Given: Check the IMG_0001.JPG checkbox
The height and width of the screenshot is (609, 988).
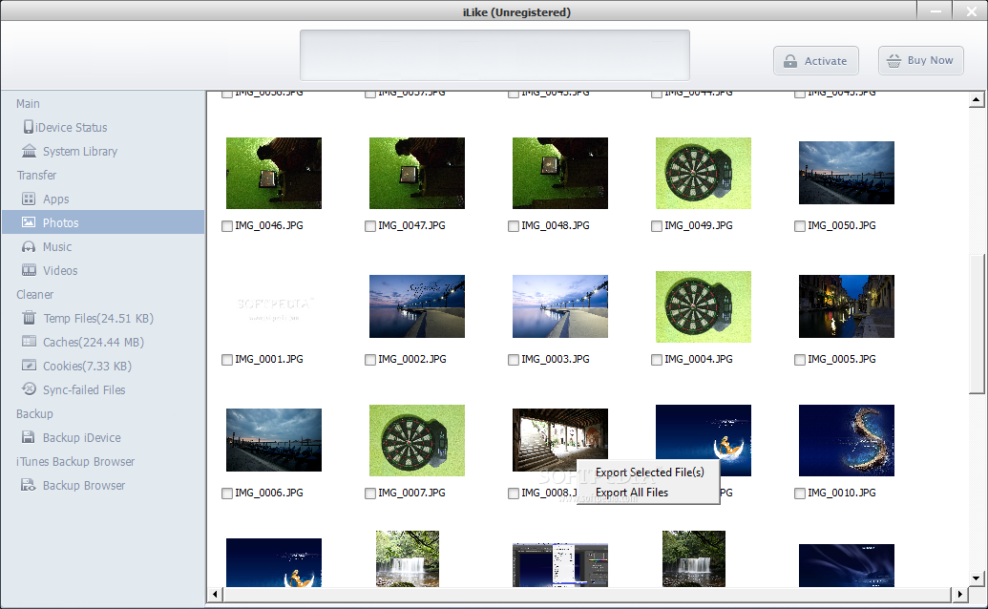Looking at the screenshot, I should click(227, 360).
